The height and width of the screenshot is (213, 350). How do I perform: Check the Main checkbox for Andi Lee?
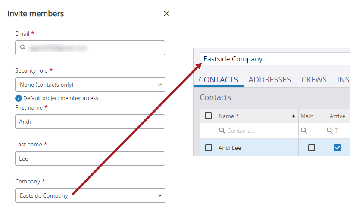click(x=311, y=148)
